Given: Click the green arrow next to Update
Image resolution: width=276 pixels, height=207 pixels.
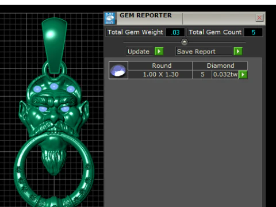Looking at the screenshot, I should (159, 51).
